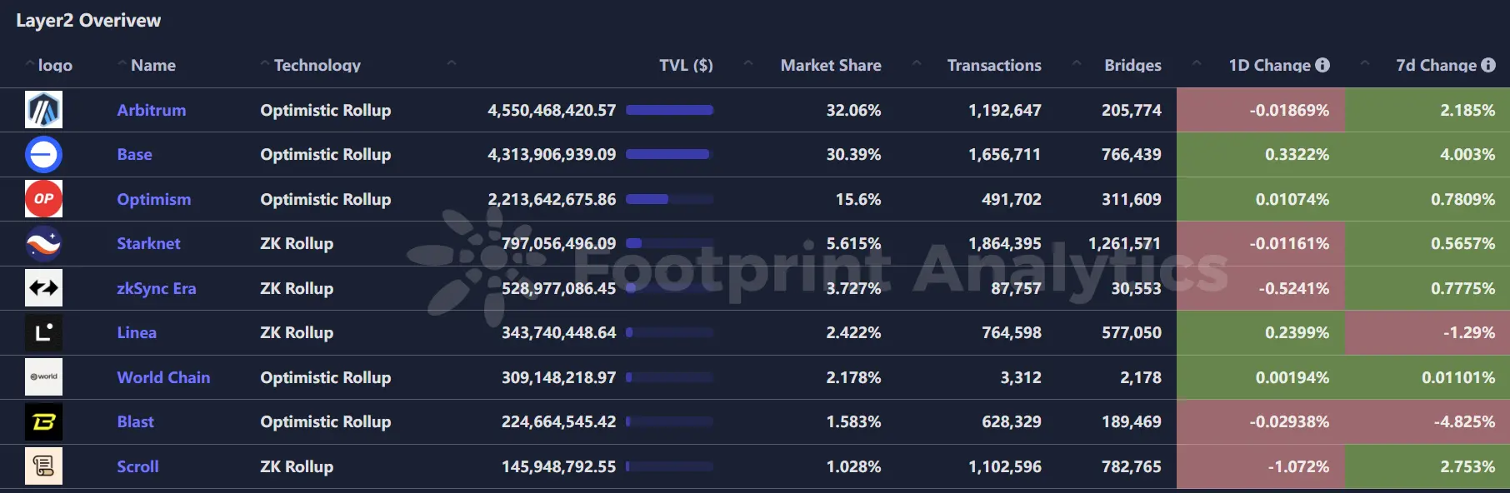Open the Arbitrum link
Image resolution: width=1510 pixels, height=493 pixels.
tap(152, 110)
